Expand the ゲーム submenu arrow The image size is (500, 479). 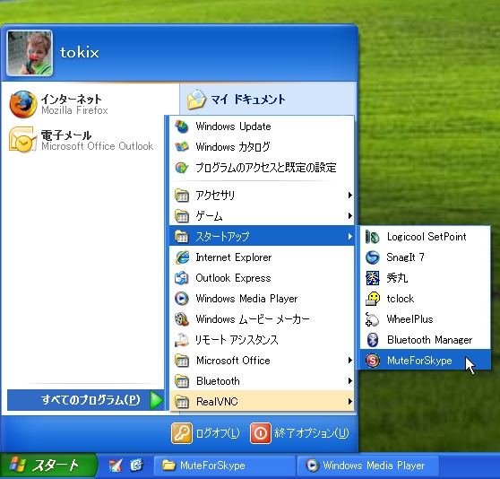[x=349, y=215]
